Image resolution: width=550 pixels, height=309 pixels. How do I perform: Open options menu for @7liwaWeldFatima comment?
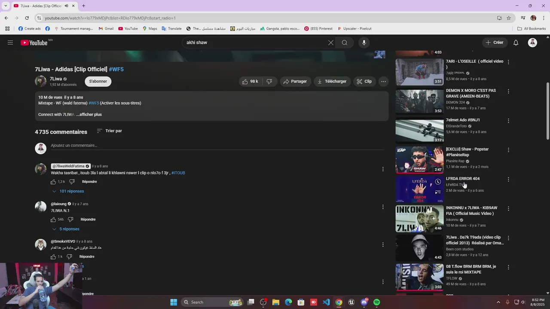click(x=383, y=169)
